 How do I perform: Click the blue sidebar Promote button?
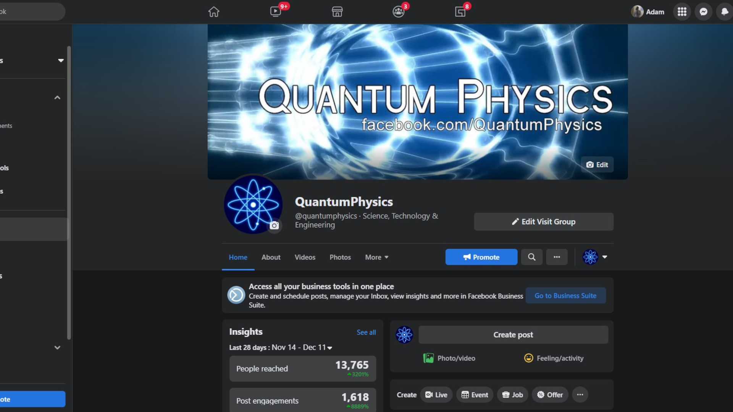[x=32, y=399]
